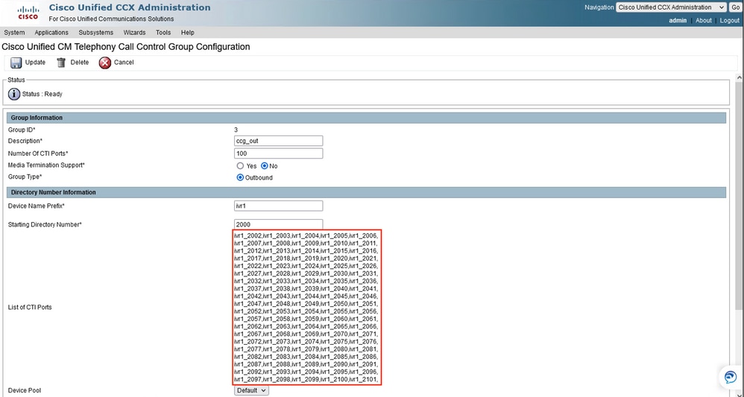Expand the Device Pool dropdown

pos(251,390)
